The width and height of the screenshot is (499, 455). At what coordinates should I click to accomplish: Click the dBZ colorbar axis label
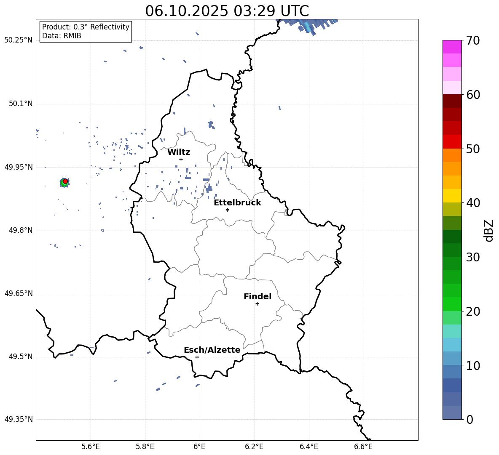(x=489, y=230)
